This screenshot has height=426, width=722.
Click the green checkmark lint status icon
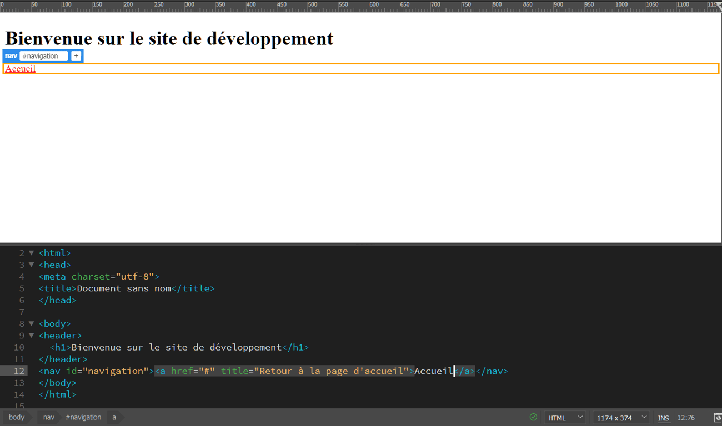pos(533,417)
